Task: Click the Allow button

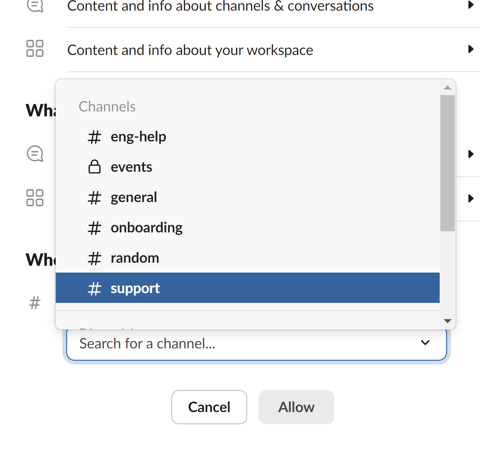Action: point(296,407)
